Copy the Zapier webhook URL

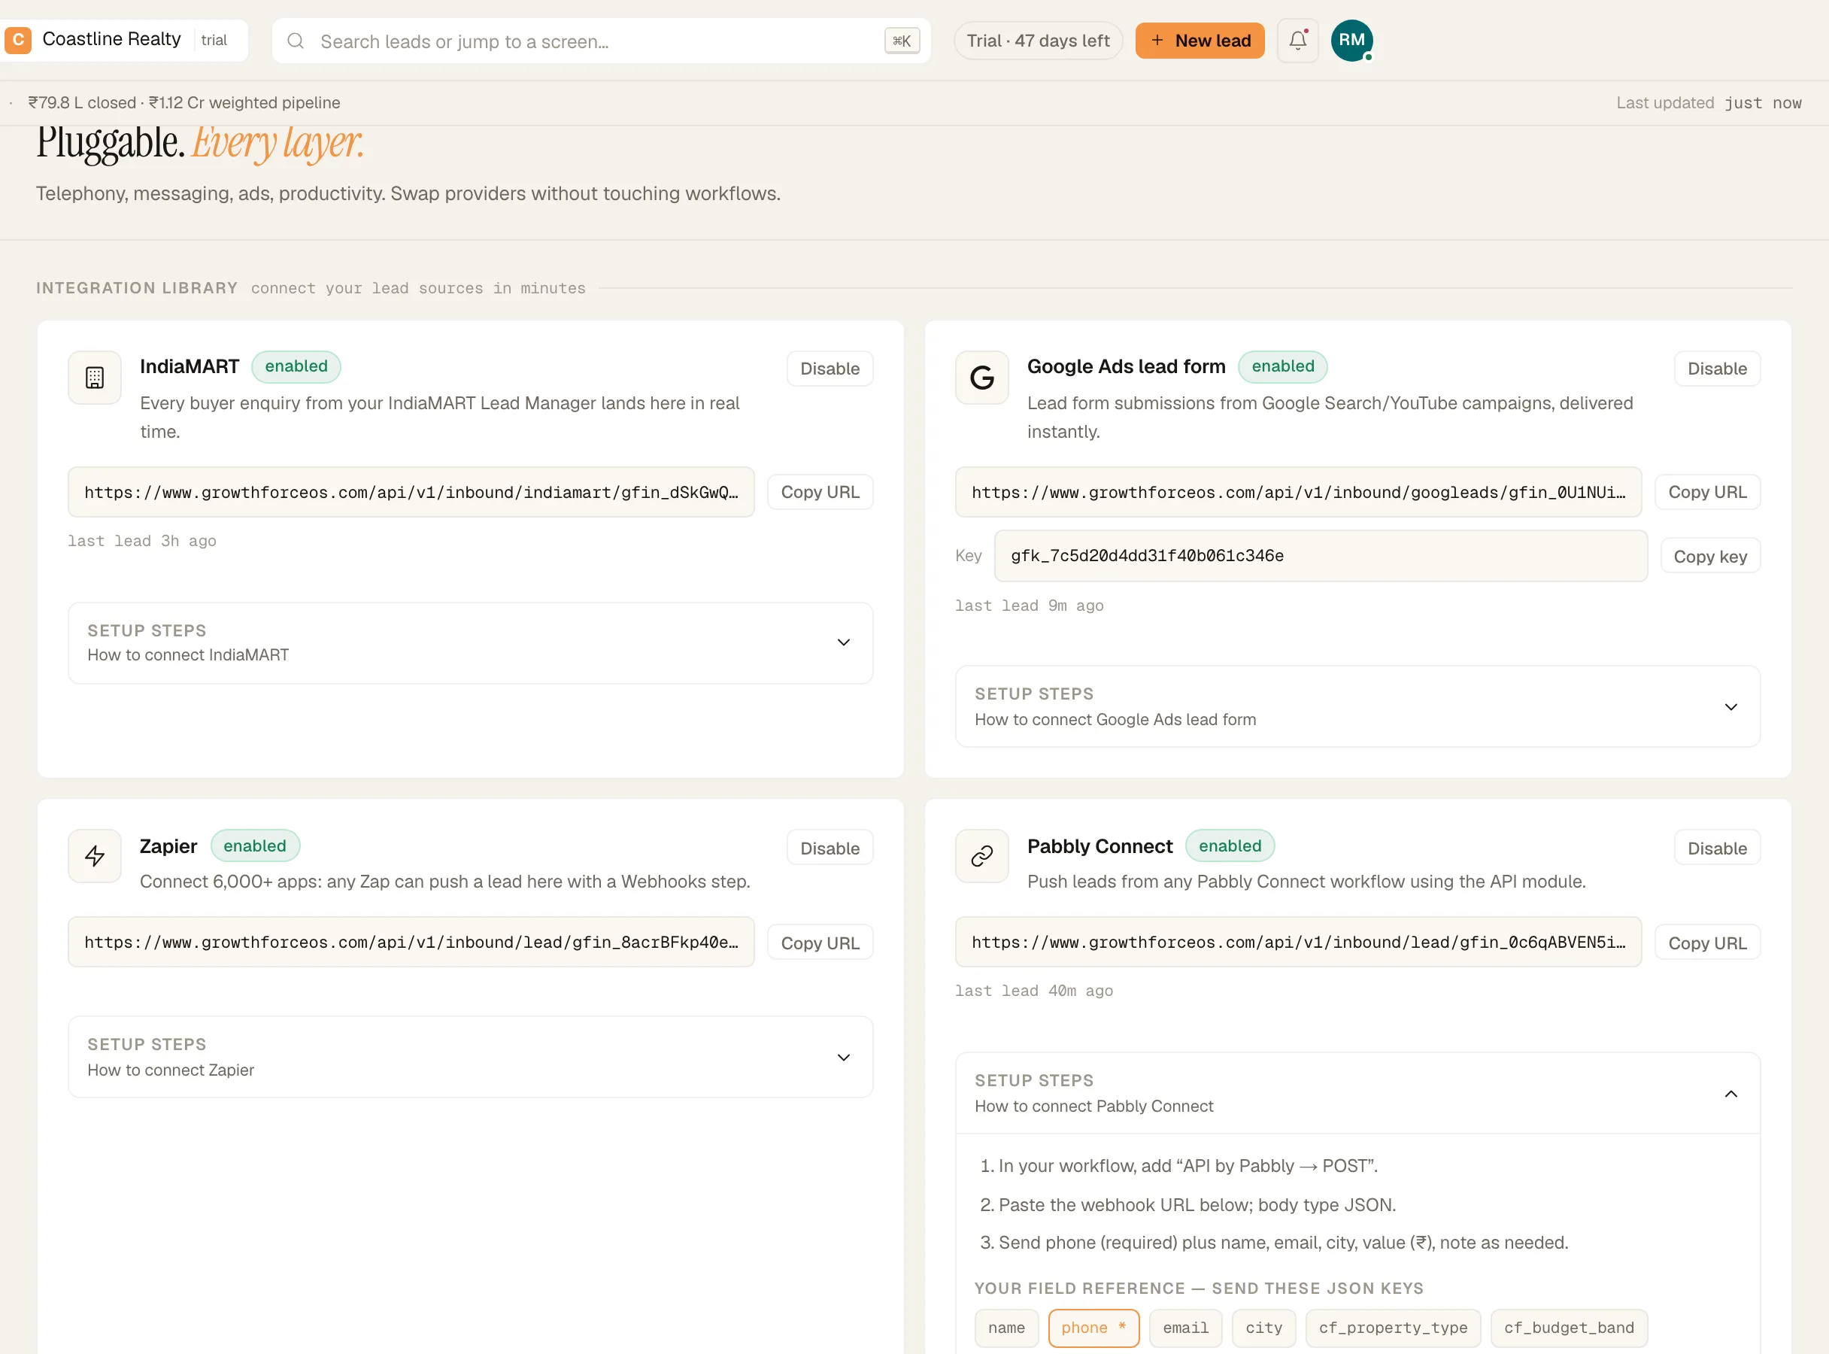pyautogui.click(x=820, y=943)
